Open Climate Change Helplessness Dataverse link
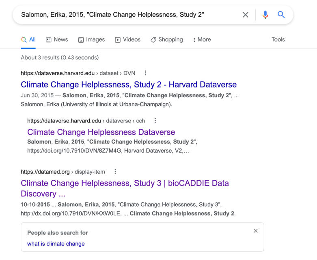The height and width of the screenshot is (260, 317). (101, 132)
